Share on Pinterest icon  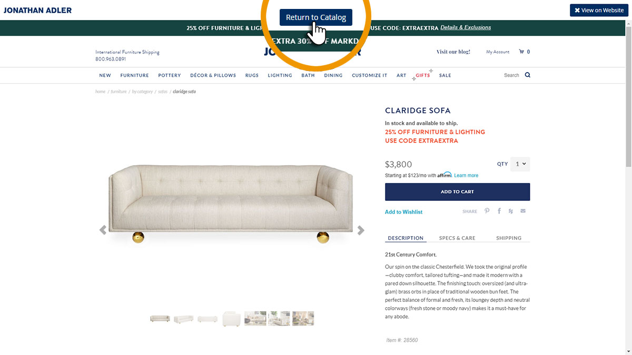pos(487,211)
